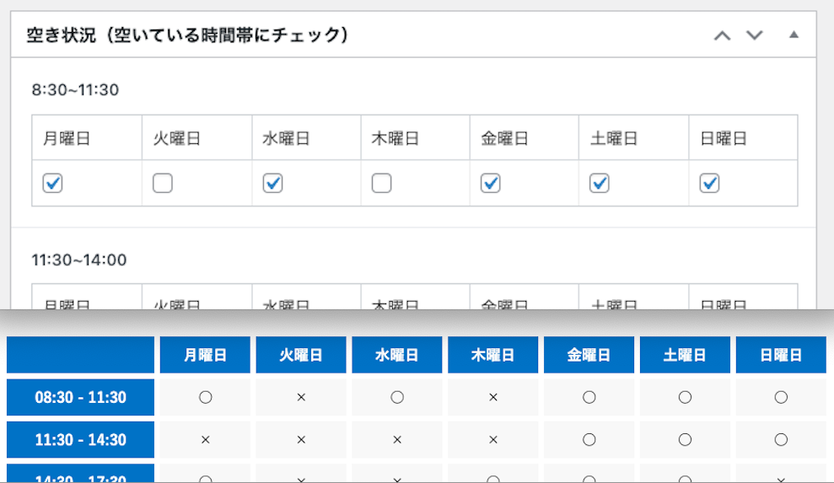Viewport: 834px width, 483px height.
Task: Click the × icon for Tuesday 08:30 - 11:30
Action: coord(301,397)
